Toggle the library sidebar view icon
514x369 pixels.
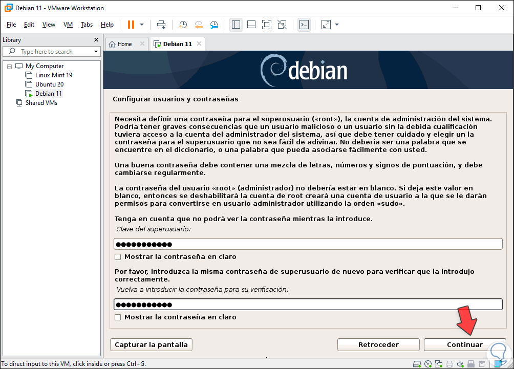pos(235,25)
